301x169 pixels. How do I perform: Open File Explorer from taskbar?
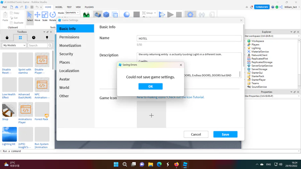(150, 164)
